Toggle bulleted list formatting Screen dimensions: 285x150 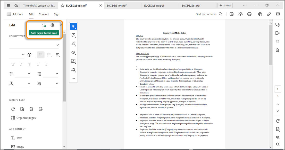coord(41,55)
